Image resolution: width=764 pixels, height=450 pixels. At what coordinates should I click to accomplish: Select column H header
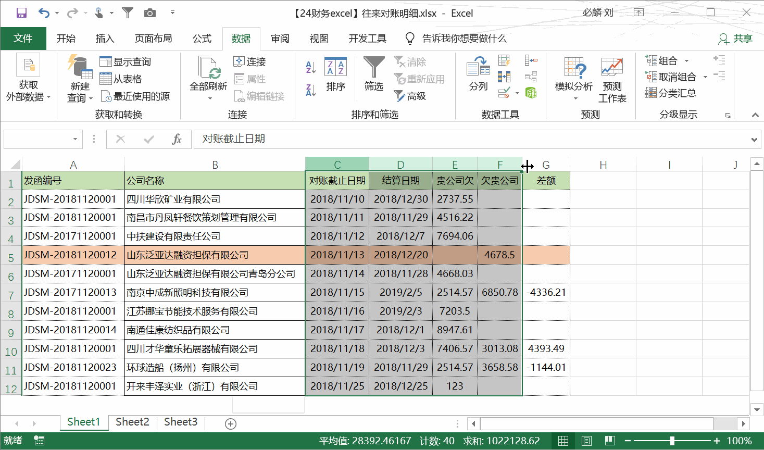603,165
